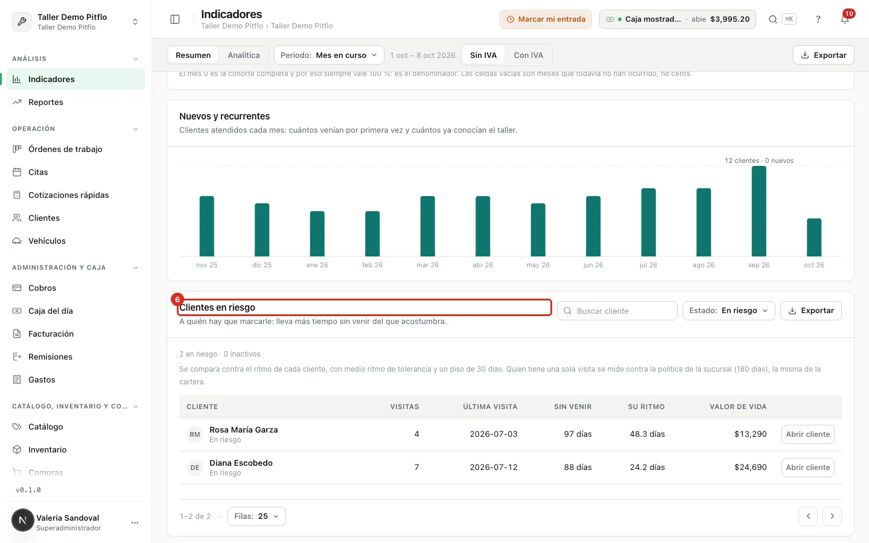The width and height of the screenshot is (869, 543).
Task: Open Facturación in the sidebar
Action: pyautogui.click(x=75, y=334)
